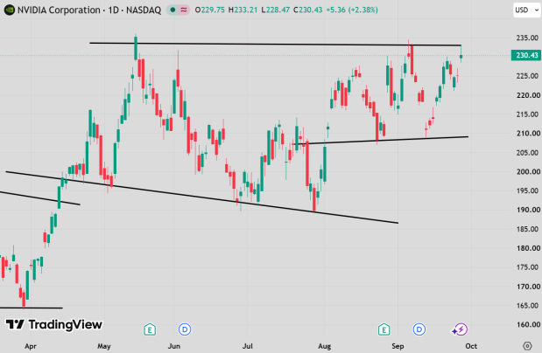The height and width of the screenshot is (353, 542).
Task: Click the 220.00 price axis label
Action: (x=528, y=95)
